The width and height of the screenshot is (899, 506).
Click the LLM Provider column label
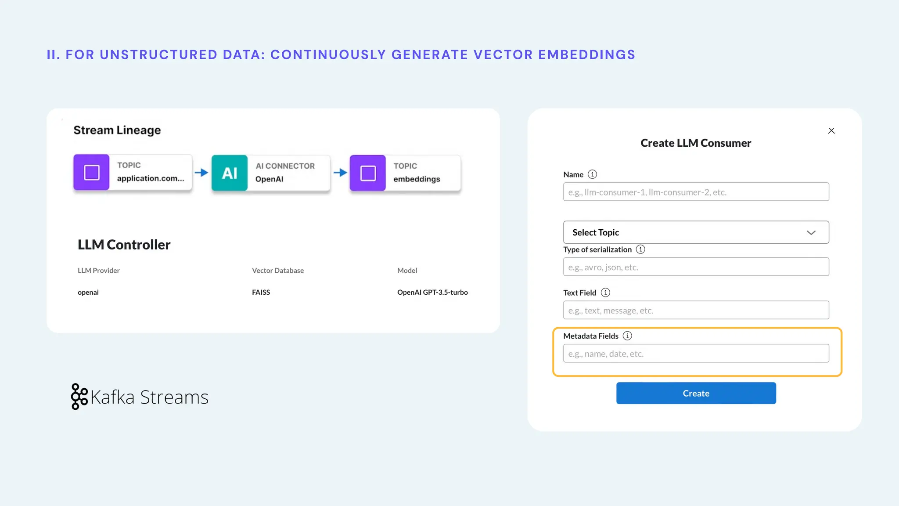coord(99,271)
